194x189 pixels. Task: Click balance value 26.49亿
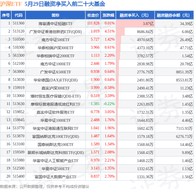[186, 39]
